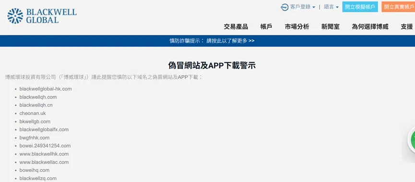Click www.blackwellhk.com list entry
This screenshot has height=182, width=415.
coord(44,154)
